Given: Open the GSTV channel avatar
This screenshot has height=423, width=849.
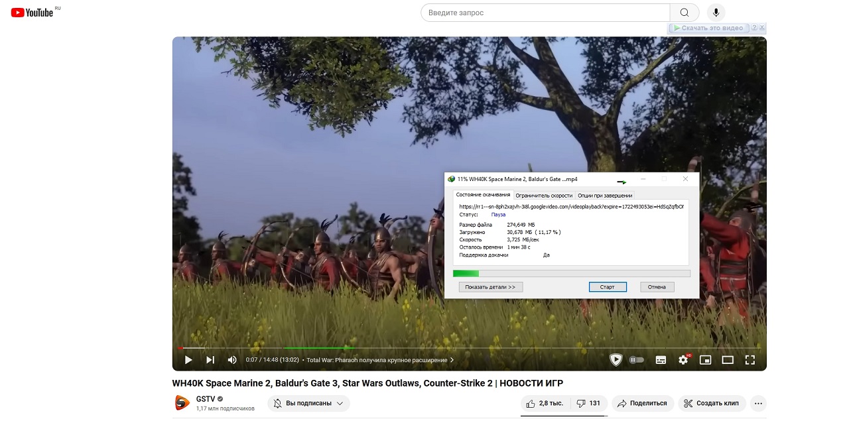Looking at the screenshot, I should (182, 403).
